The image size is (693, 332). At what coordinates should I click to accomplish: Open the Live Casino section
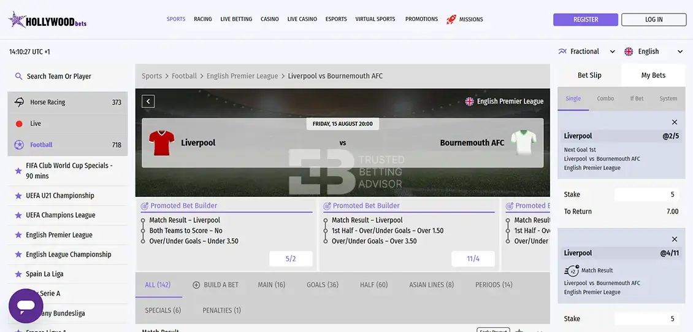302,19
